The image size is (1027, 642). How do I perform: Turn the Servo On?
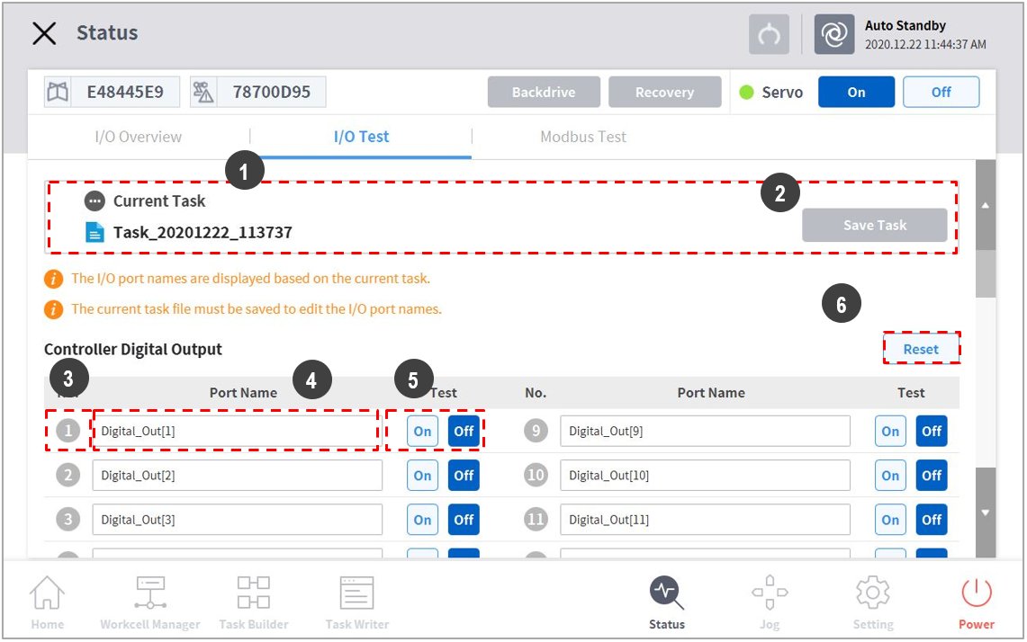pyautogui.click(x=856, y=93)
